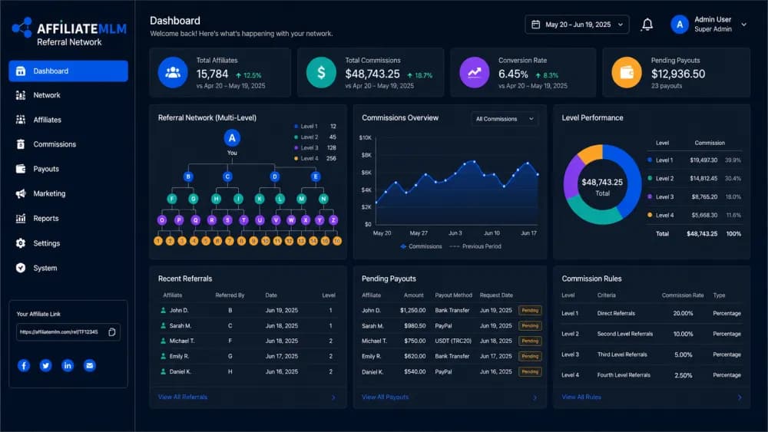Screen dimensions: 768x432
Task: Click the Pending Payouts wallet icon
Action: click(x=627, y=72)
